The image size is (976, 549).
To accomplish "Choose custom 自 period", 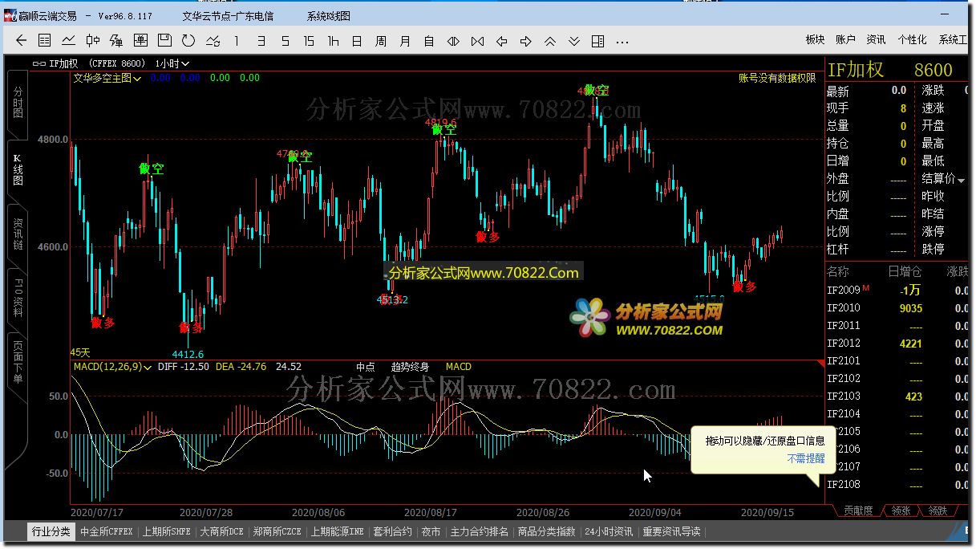I will tap(429, 41).
